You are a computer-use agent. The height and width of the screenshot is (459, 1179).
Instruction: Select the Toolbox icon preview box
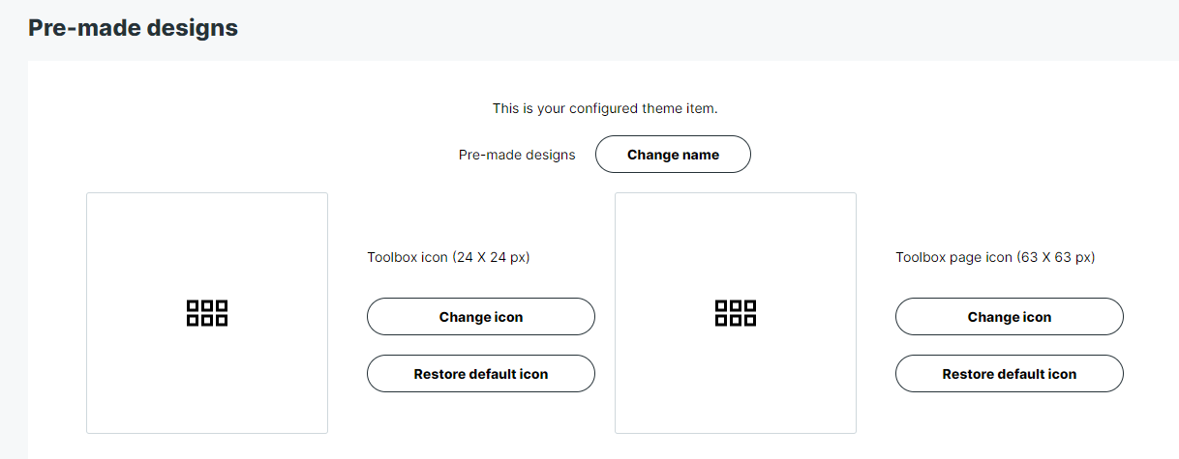point(207,313)
